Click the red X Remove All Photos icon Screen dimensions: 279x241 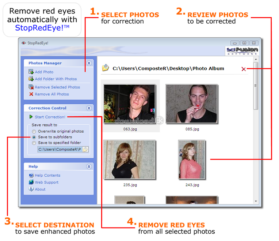point(31,94)
